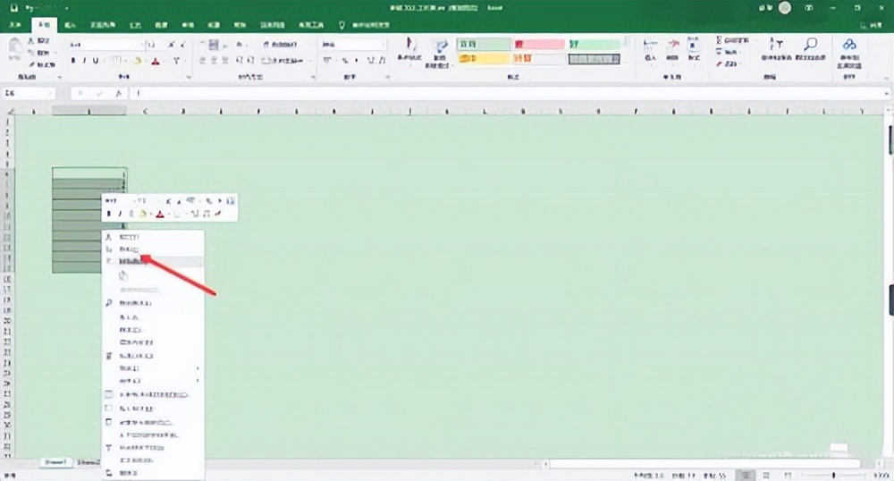This screenshot has height=481, width=894.
Task: Click the Tell Me lightbulb search box
Action: pyautogui.click(x=365, y=25)
